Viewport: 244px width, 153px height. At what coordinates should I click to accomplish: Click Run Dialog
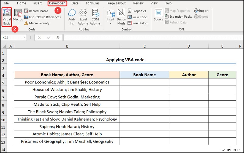[138, 23]
